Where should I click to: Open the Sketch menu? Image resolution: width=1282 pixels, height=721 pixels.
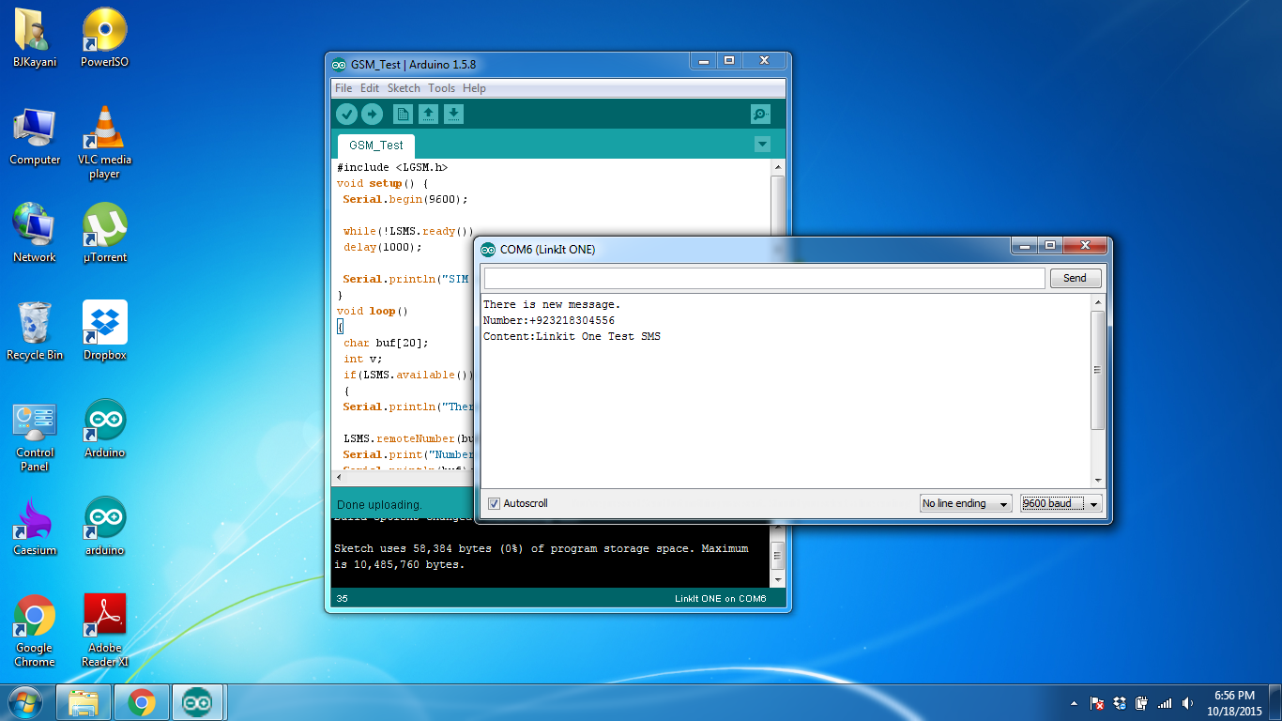coord(404,88)
